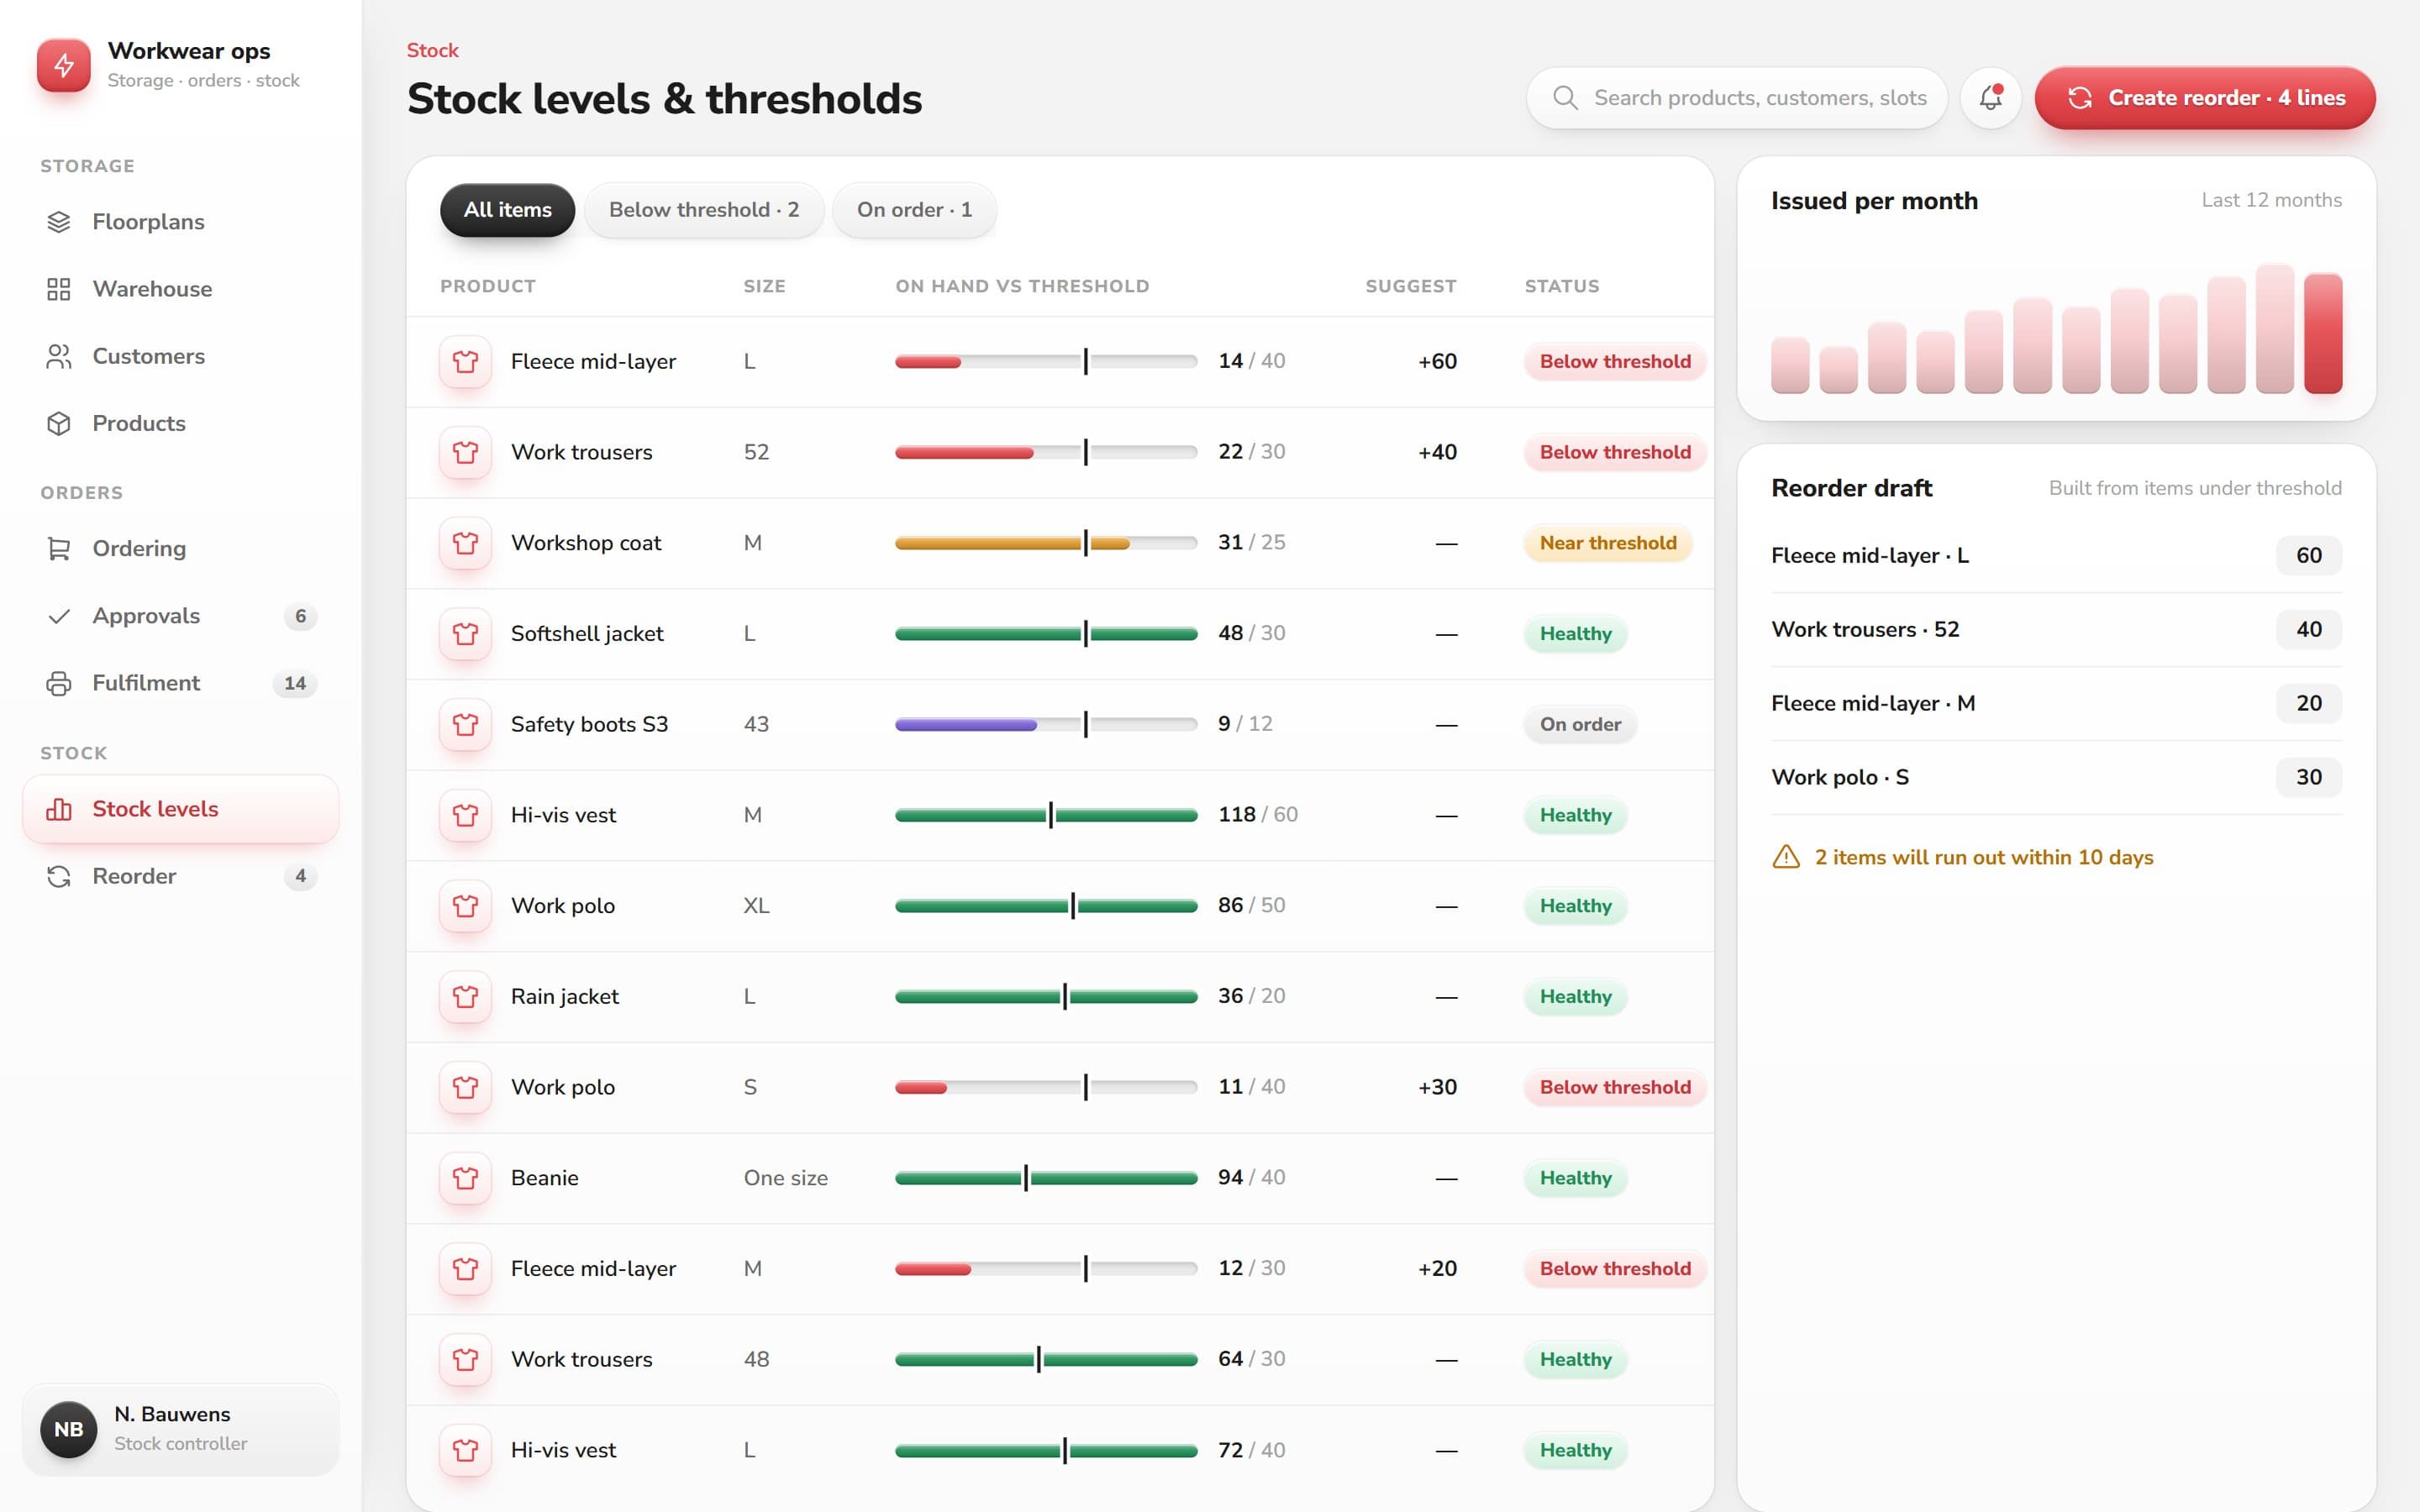The image size is (2420, 1512).
Task: Click the Reorder refresh icon in sidebar
Action: 59,876
